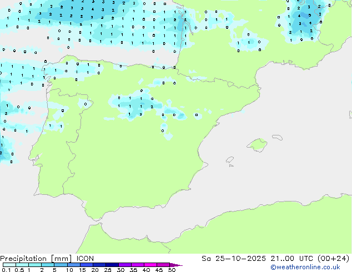This screenshot has height=272, width=352.
Task: Select the 35–40 mm violet legend swatch
Action: click(137, 265)
